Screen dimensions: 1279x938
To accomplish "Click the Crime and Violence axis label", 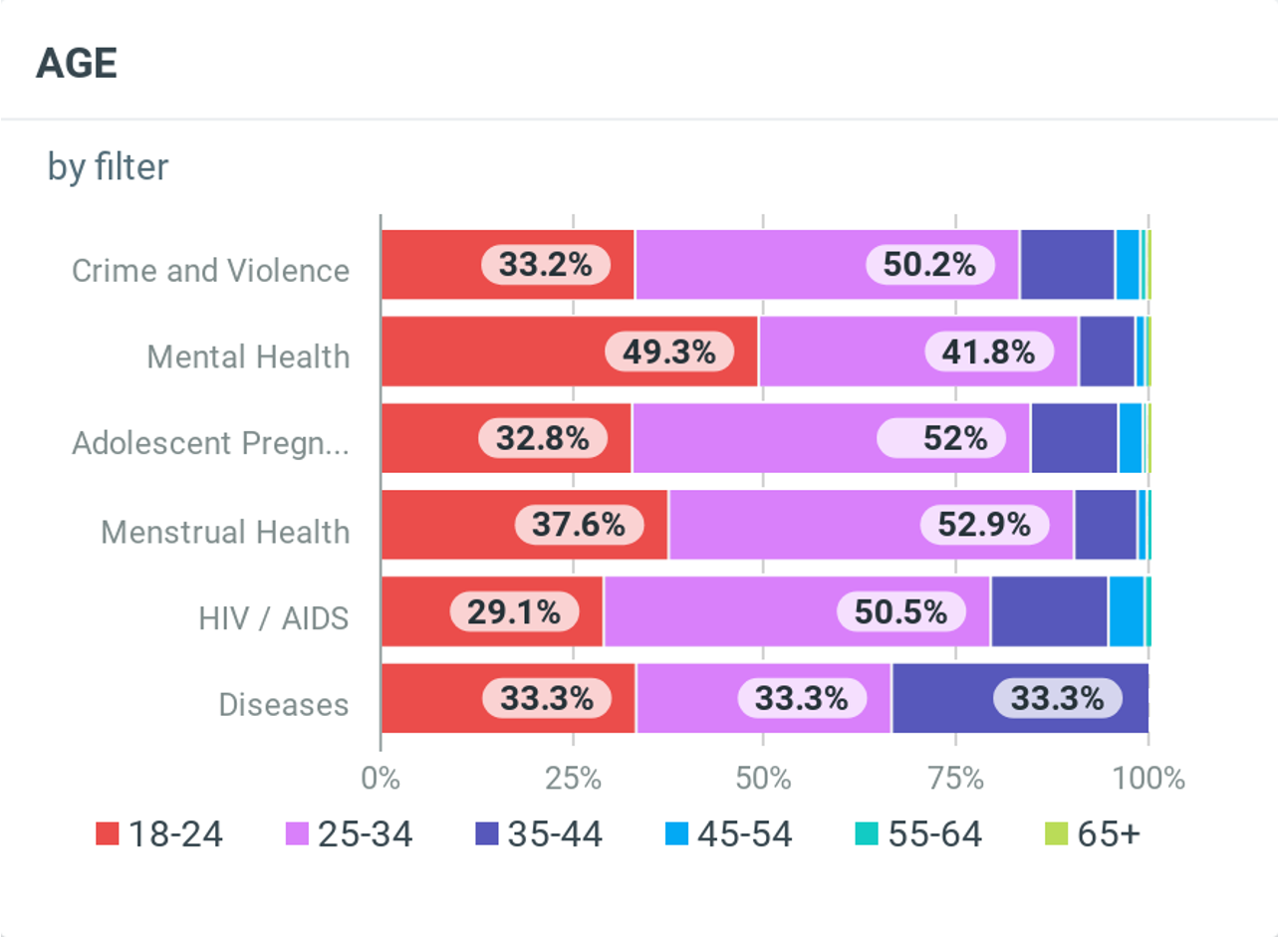I will coord(210,271).
